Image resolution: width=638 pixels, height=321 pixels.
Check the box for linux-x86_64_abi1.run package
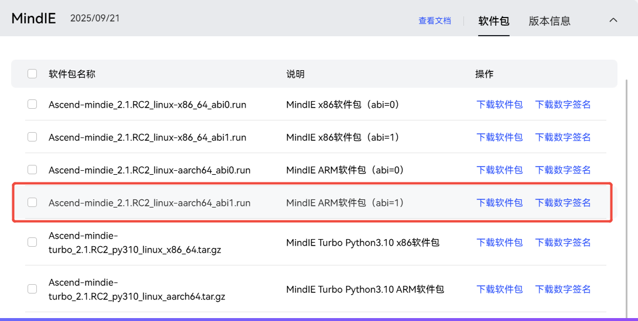(x=32, y=137)
